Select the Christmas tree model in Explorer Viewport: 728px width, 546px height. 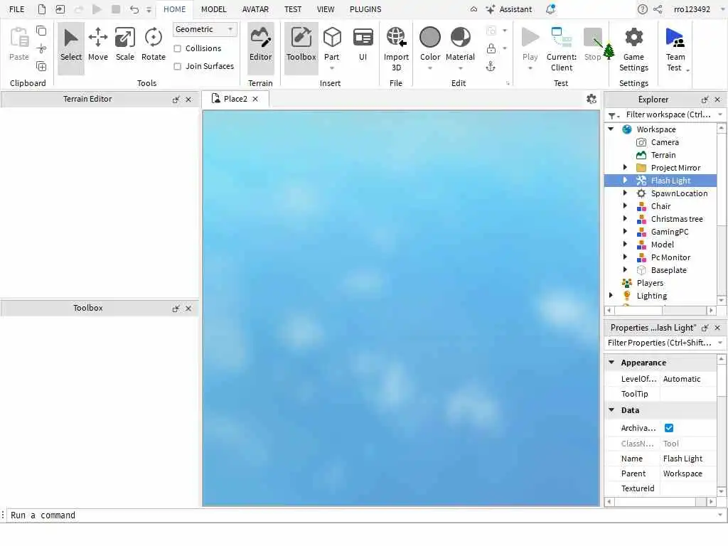click(677, 219)
